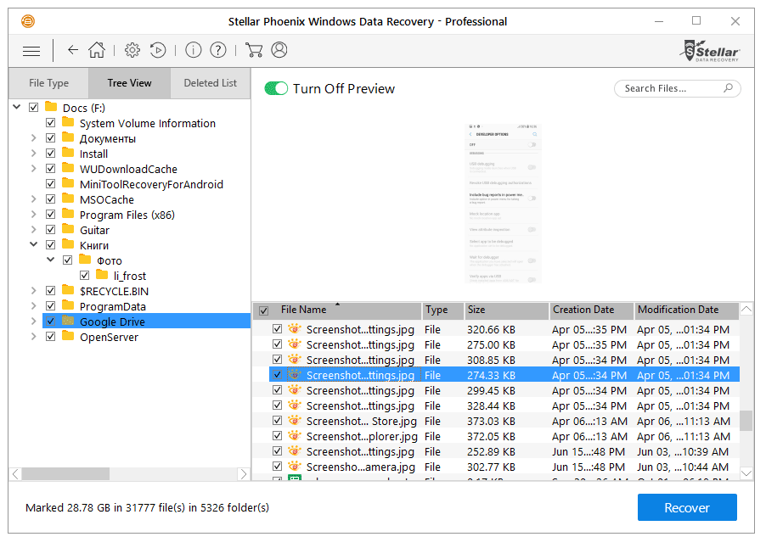766x548 pixels.
Task: Click file list scroll up arrow
Action: (x=746, y=309)
